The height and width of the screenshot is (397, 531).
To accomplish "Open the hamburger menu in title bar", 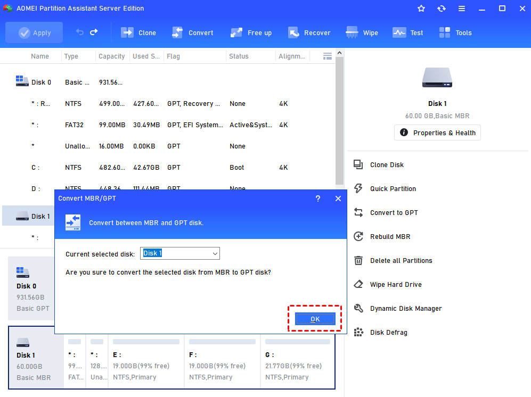I will [x=462, y=9].
